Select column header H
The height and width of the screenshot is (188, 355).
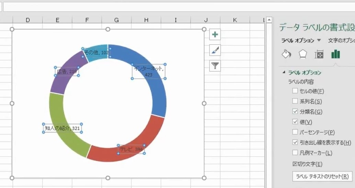(x=146, y=20)
